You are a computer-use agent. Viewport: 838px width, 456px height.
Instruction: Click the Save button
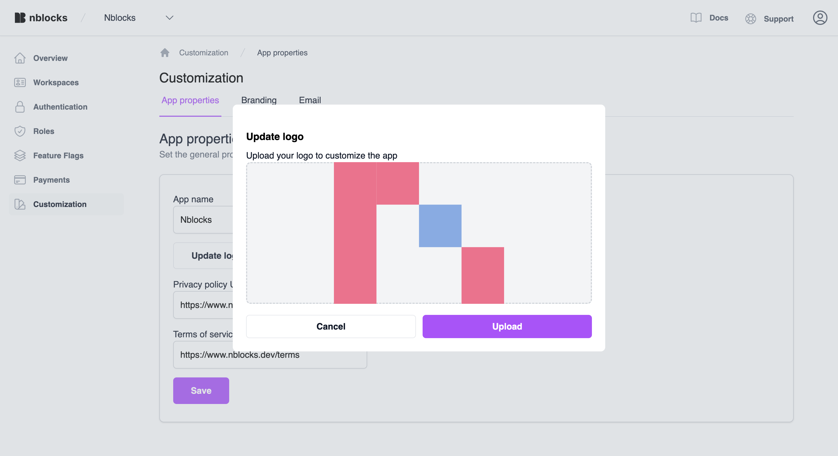201,390
